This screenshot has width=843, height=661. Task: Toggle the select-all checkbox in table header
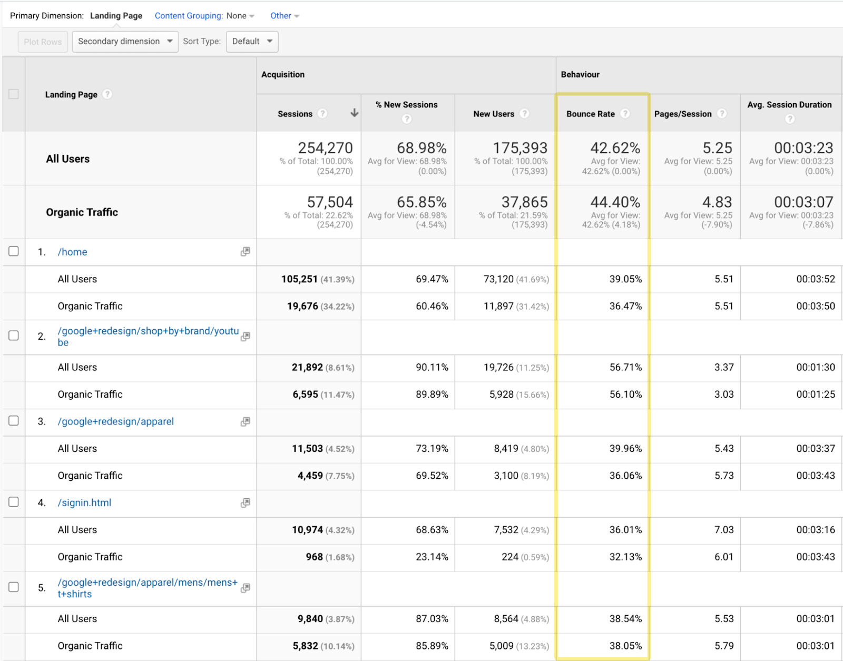[x=14, y=94]
